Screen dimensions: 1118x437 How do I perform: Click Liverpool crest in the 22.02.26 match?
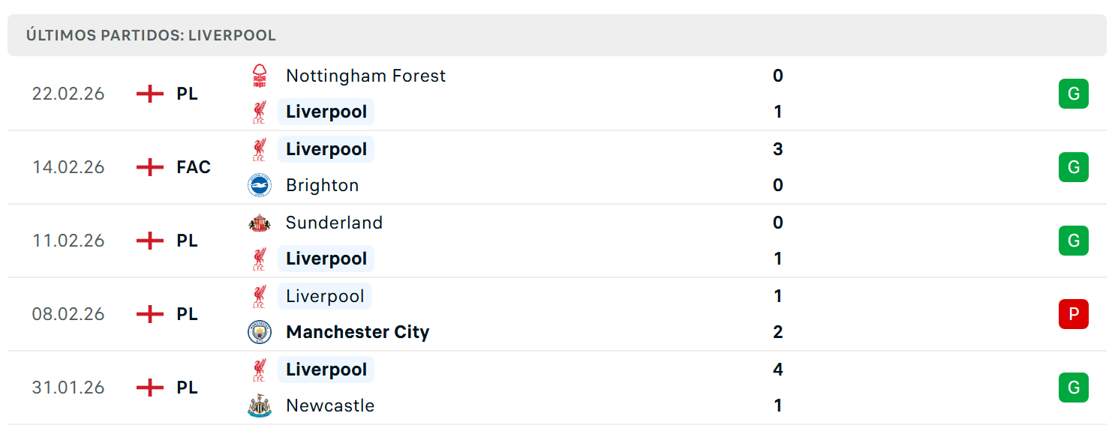click(x=259, y=112)
